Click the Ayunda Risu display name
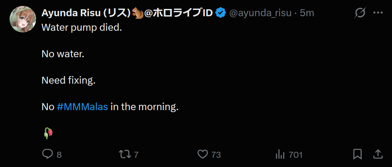The image size is (392, 167). [127, 13]
